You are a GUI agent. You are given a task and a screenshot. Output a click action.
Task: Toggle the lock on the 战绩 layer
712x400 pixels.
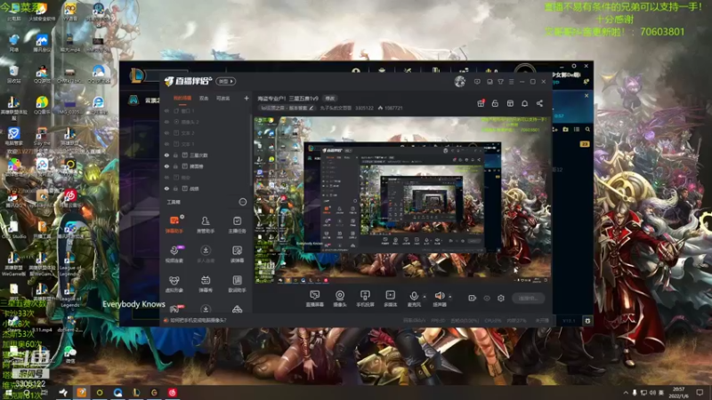pos(175,188)
